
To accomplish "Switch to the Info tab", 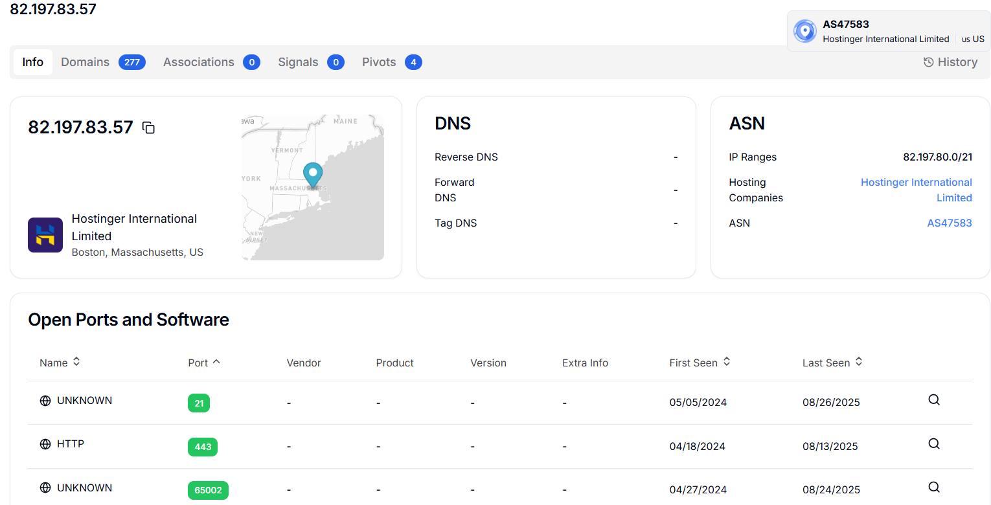I will [33, 62].
